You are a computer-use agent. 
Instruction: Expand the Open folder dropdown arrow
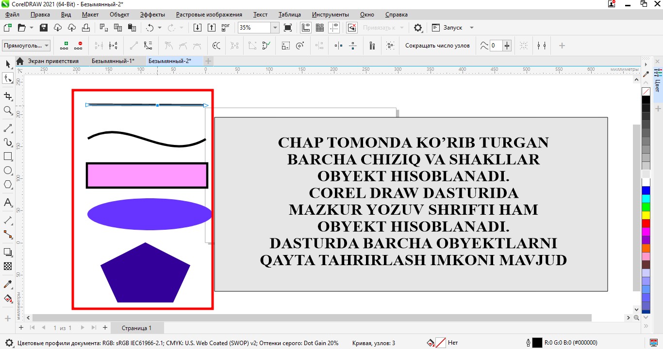coord(32,28)
